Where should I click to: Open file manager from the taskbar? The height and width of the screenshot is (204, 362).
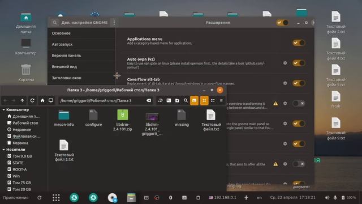(x=131, y=198)
